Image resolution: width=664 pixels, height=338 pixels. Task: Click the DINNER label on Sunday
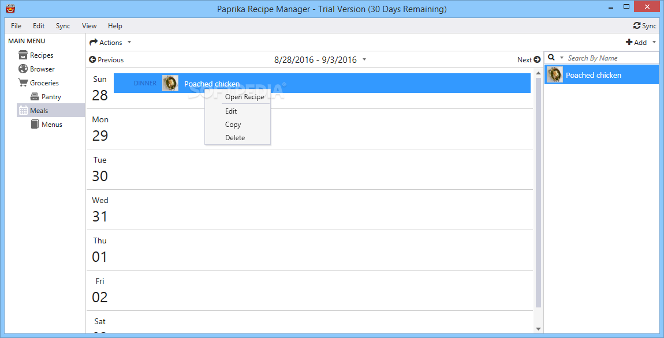click(145, 83)
